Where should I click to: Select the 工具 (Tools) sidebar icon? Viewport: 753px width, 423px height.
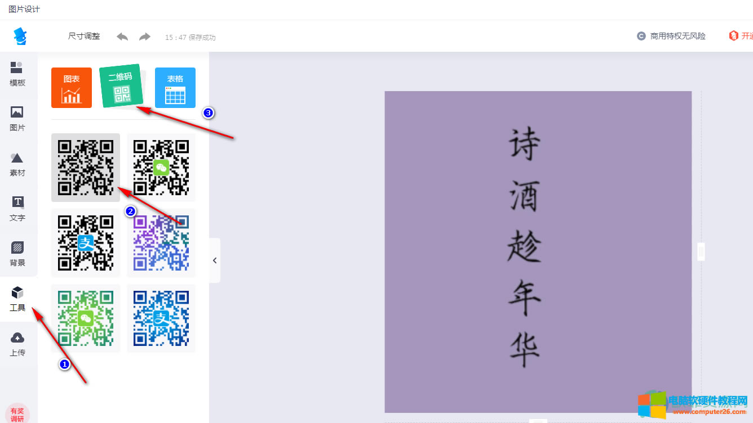click(17, 298)
